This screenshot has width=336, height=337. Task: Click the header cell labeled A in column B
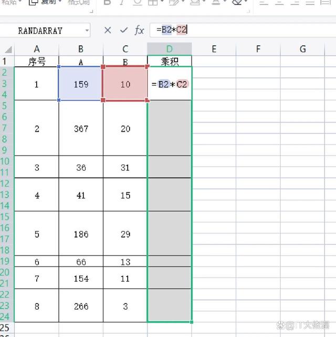point(81,62)
